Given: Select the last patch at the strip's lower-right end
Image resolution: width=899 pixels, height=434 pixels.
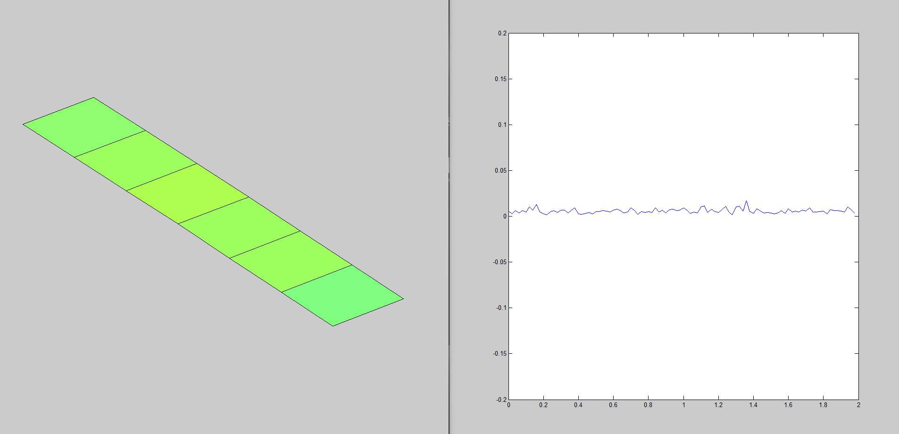Looking at the screenshot, I should [x=342, y=295].
